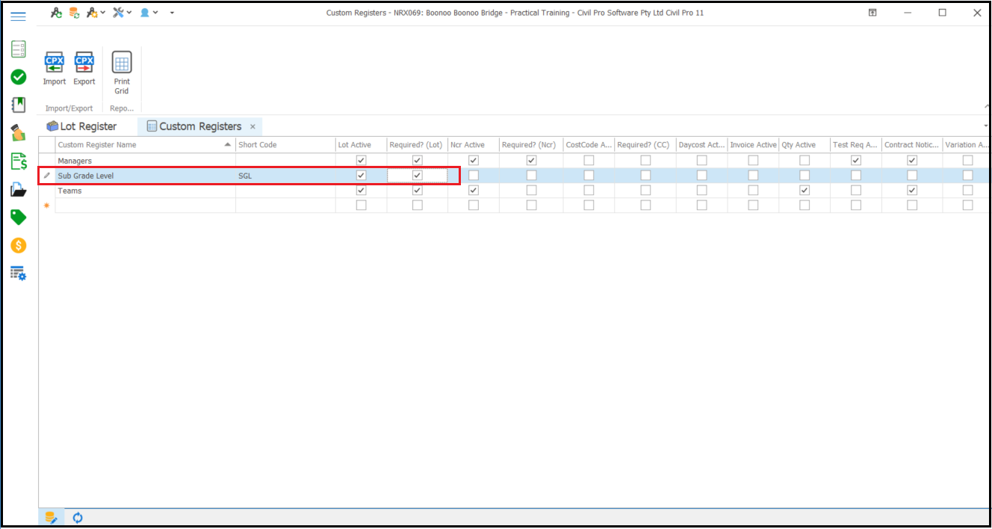Click the CPX Import button
The height and width of the screenshot is (529, 992).
click(x=55, y=69)
